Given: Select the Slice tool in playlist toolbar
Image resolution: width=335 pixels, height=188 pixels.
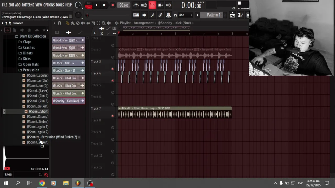Looking at the screenshot, I should [93, 23].
